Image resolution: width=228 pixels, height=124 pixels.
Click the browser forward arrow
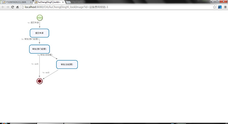click(x=8, y=7)
